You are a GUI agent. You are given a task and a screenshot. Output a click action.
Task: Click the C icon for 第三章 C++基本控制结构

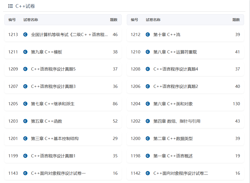tap(25, 138)
